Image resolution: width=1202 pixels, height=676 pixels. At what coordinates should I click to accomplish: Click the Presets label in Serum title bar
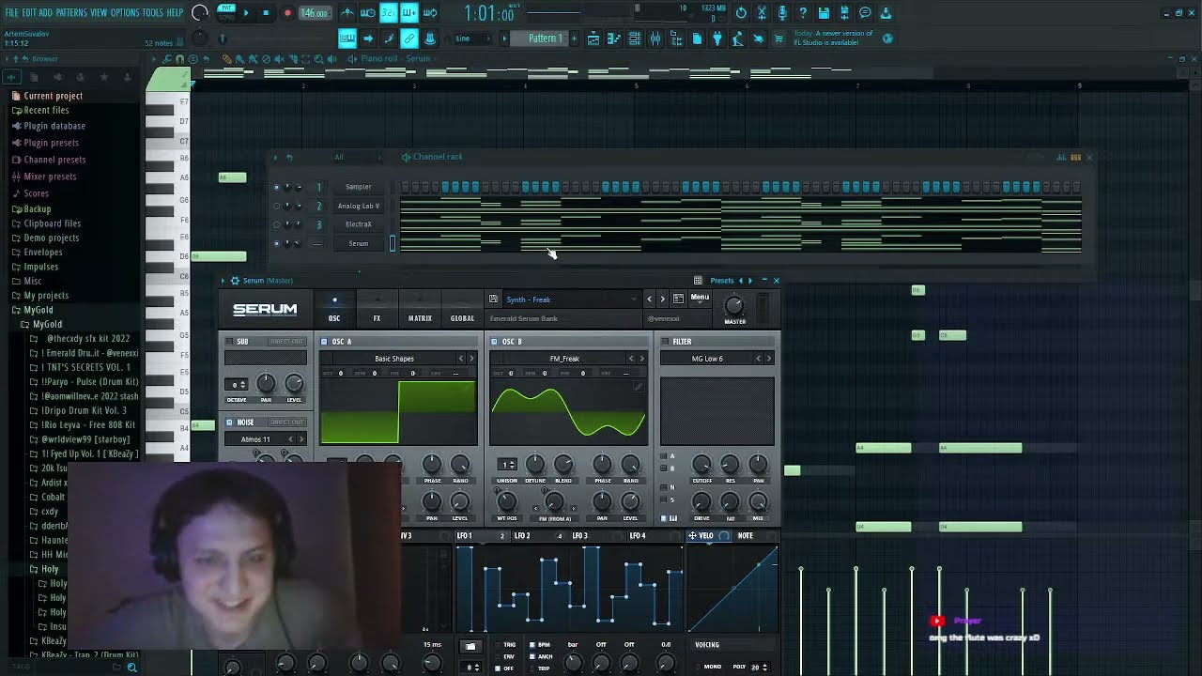click(x=722, y=281)
